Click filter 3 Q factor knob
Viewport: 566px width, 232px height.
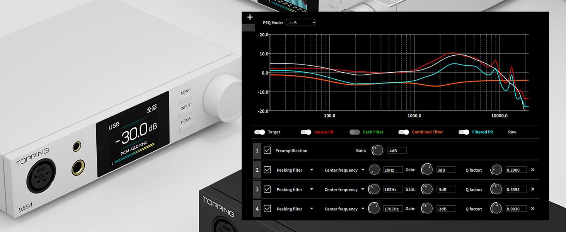click(x=496, y=189)
